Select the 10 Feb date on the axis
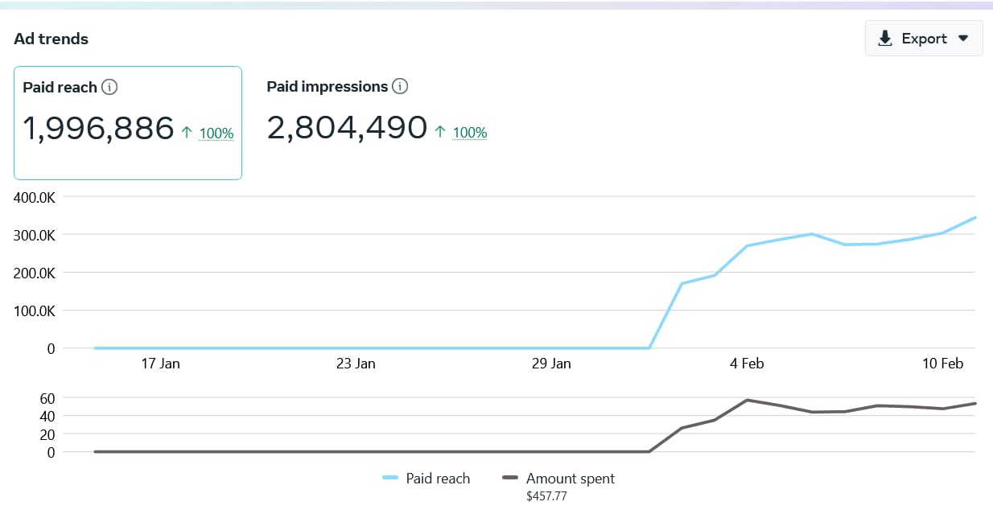993x518 pixels. point(942,364)
